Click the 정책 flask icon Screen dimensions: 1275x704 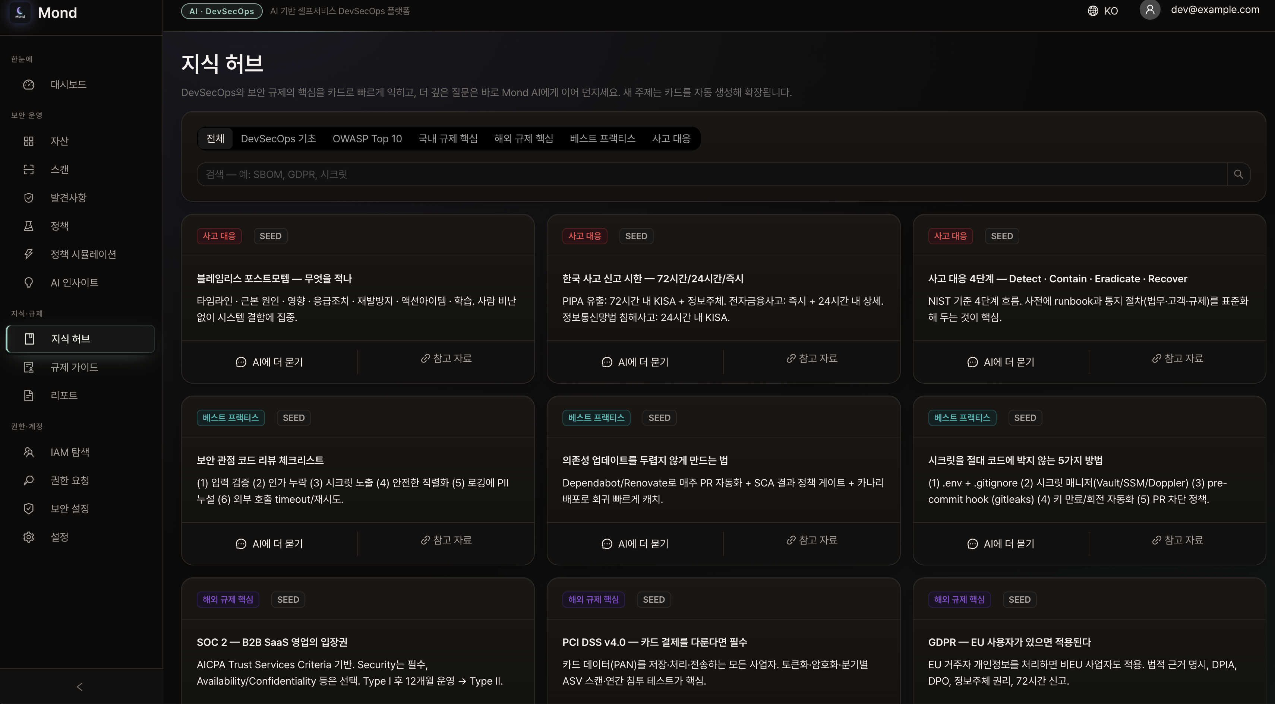[x=29, y=226]
